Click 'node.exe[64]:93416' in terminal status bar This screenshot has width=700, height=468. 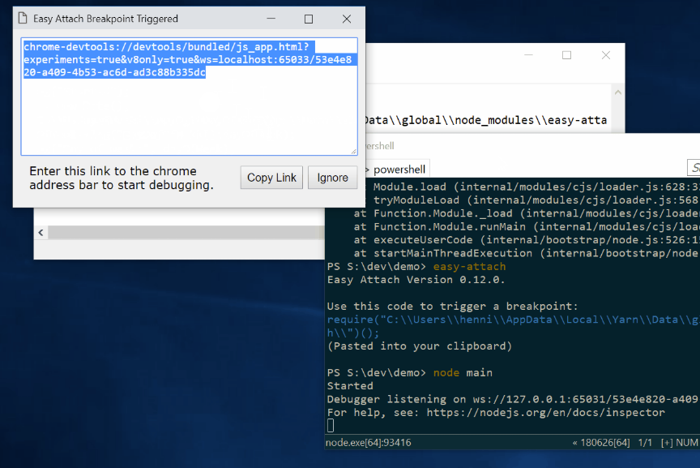[x=369, y=443]
